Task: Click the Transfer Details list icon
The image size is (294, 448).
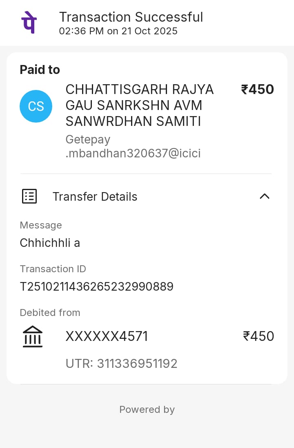Action: (29, 197)
